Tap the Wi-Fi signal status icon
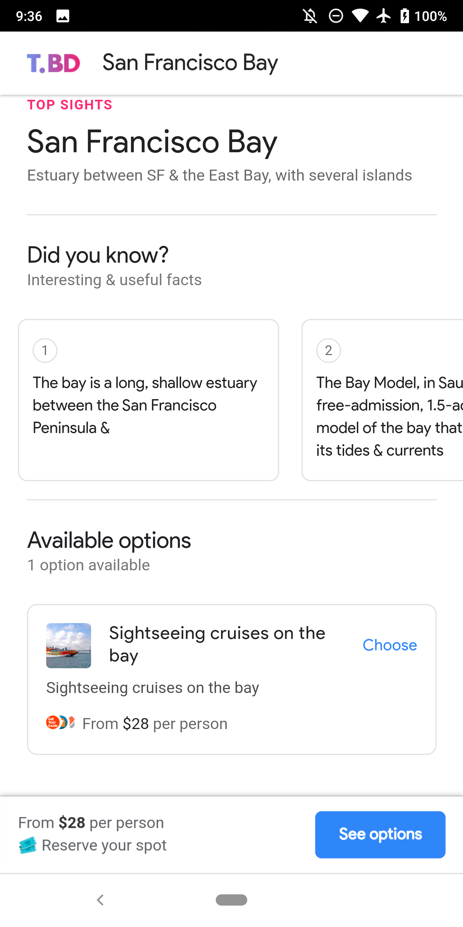This screenshot has width=463, height=927. pyautogui.click(x=360, y=16)
